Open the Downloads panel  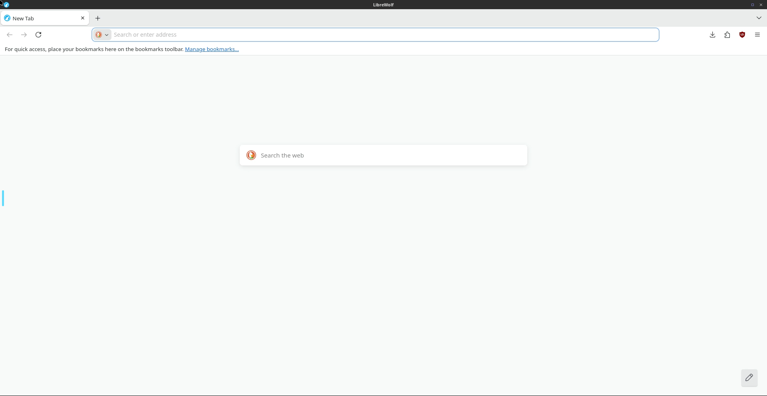(712, 35)
